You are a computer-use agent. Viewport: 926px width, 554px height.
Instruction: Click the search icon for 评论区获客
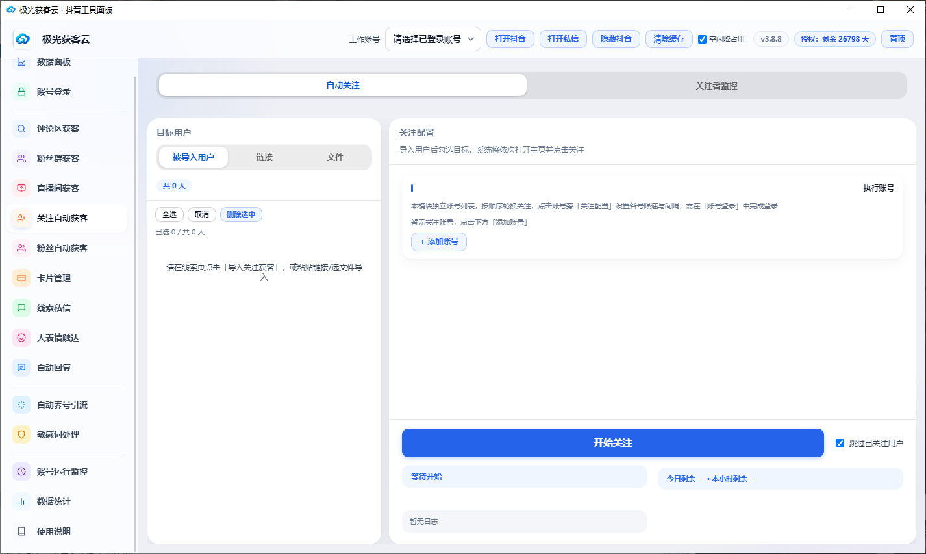(x=21, y=129)
